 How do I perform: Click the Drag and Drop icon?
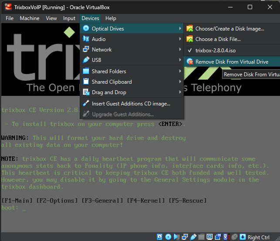coord(86,92)
